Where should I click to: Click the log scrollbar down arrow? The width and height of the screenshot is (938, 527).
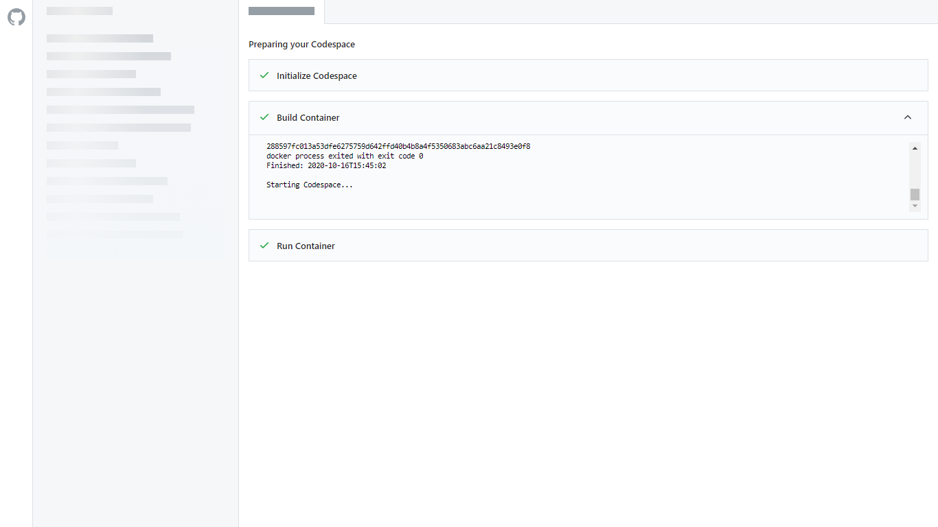pos(915,206)
